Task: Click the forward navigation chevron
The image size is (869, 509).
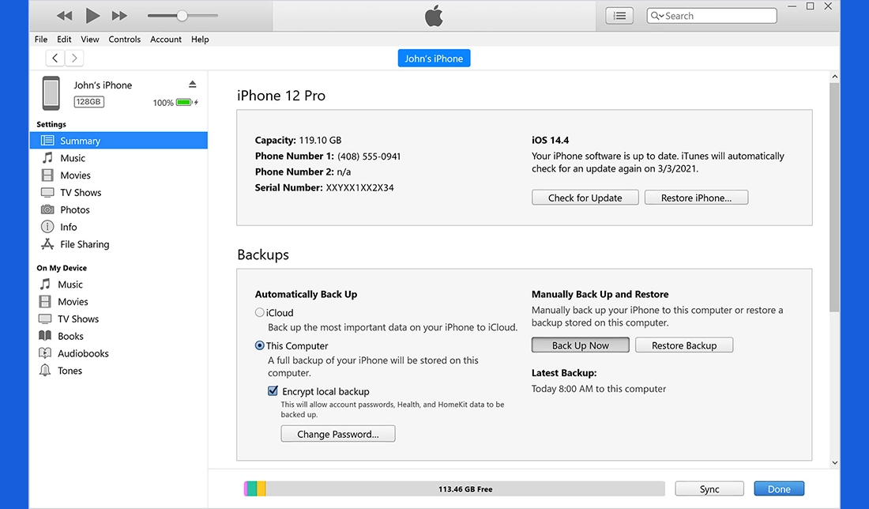Action: (x=73, y=57)
